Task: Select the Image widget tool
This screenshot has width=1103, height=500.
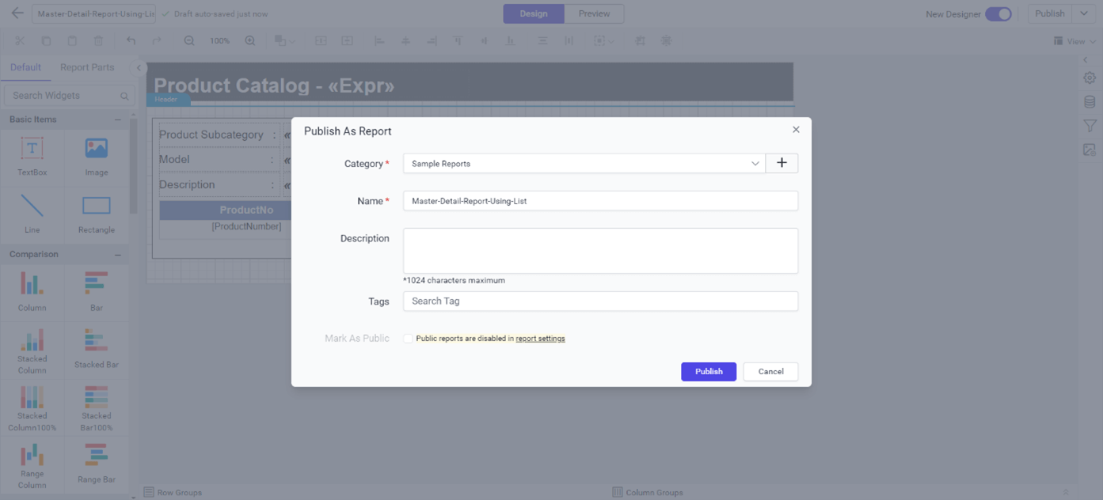Action: [96, 155]
